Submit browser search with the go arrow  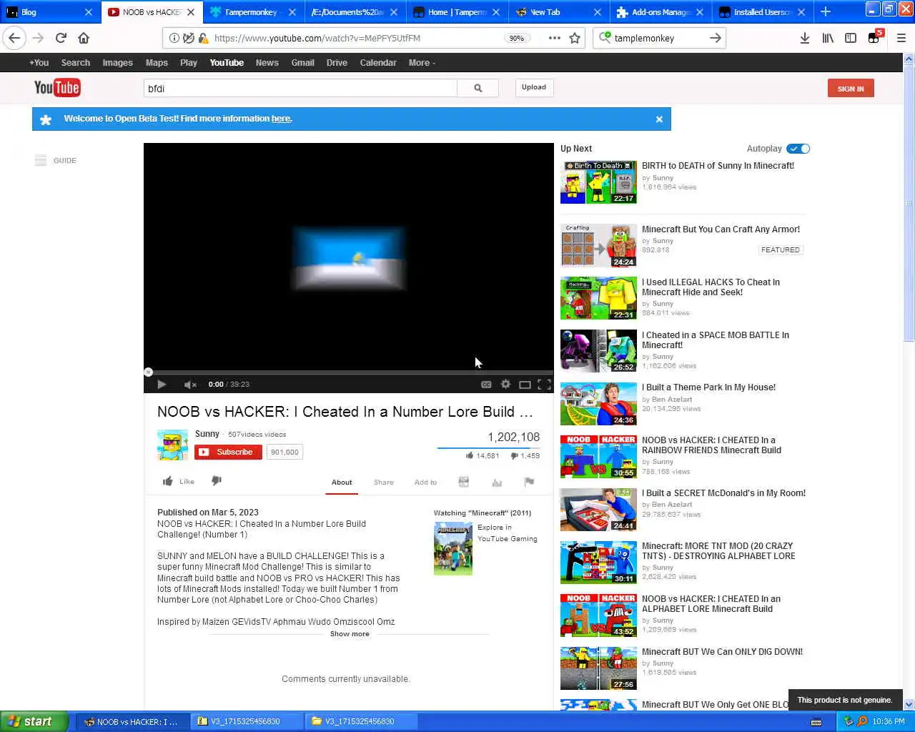pos(715,38)
